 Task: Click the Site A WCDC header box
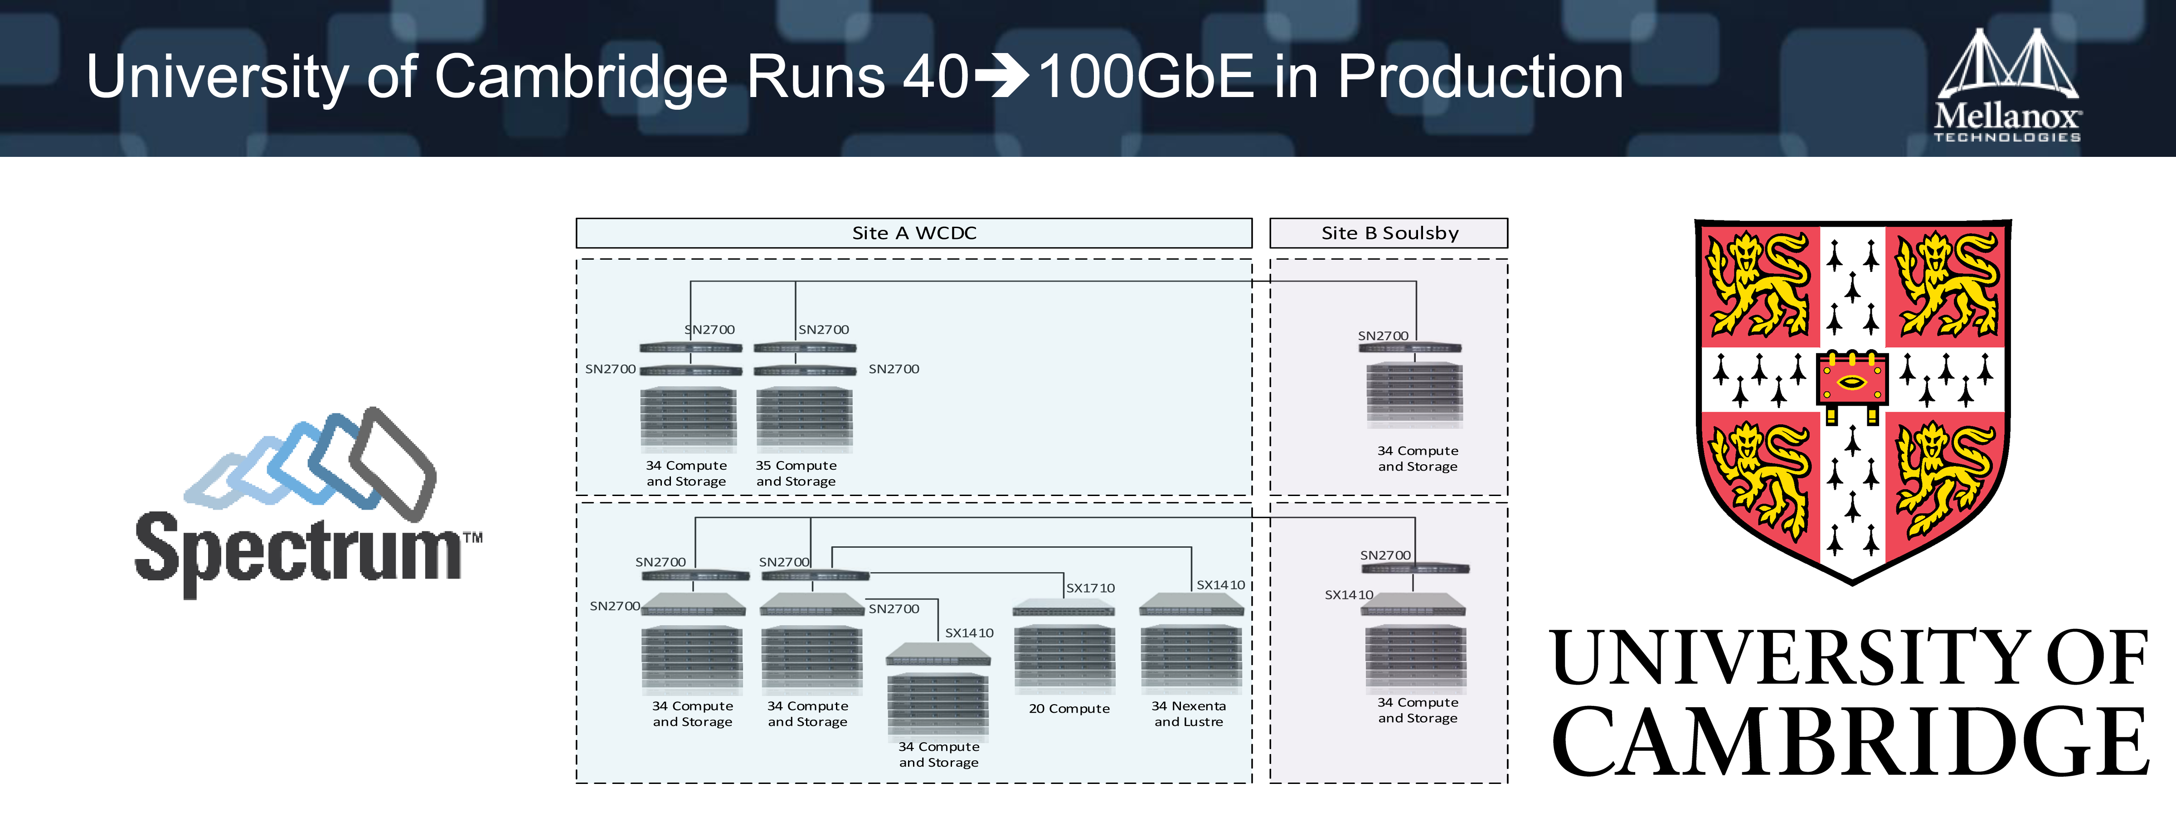913,233
